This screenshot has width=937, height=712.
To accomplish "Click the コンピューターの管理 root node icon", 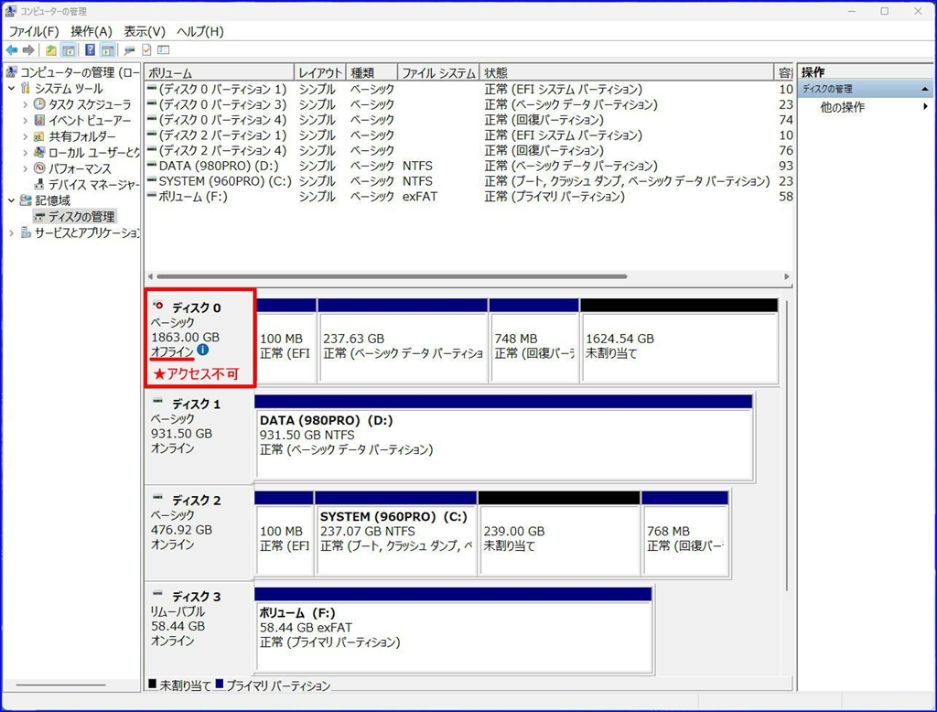I will tap(11, 72).
